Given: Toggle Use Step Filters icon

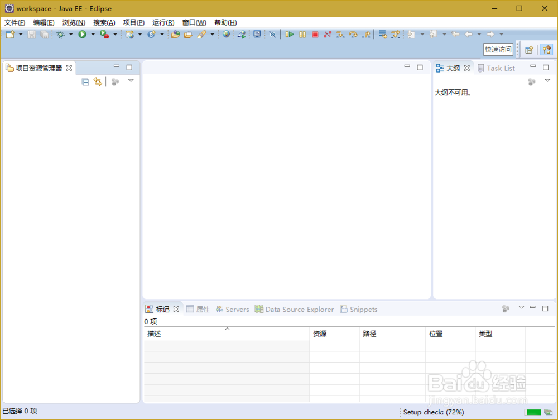Looking at the screenshot, I should [396, 35].
